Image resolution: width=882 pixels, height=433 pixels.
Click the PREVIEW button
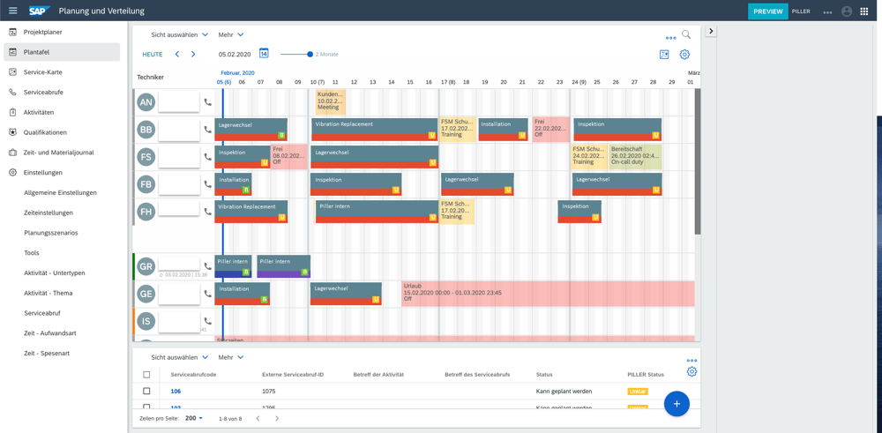pyautogui.click(x=768, y=11)
